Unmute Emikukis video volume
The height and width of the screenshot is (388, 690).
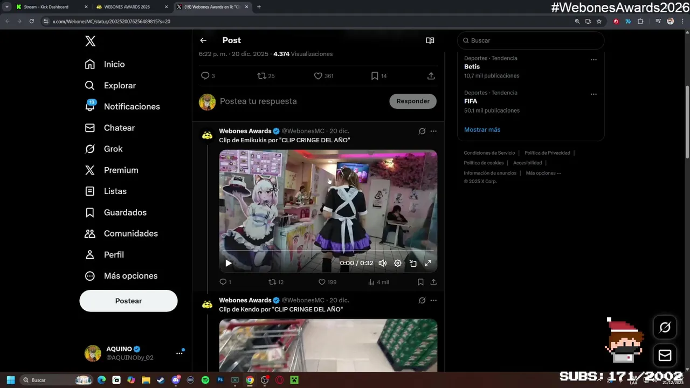383,264
